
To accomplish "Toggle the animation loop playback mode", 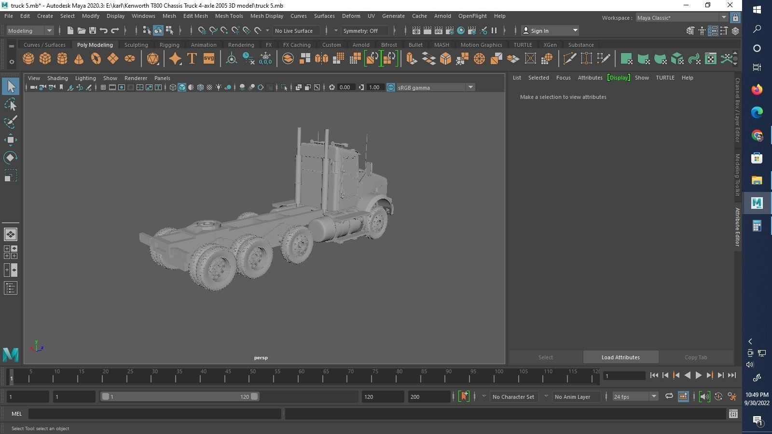I will click(x=669, y=396).
